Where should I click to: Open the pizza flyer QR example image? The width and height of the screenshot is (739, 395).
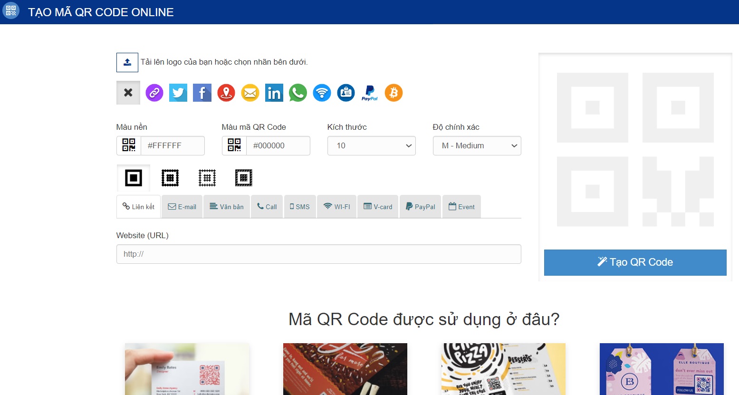tap(503, 369)
